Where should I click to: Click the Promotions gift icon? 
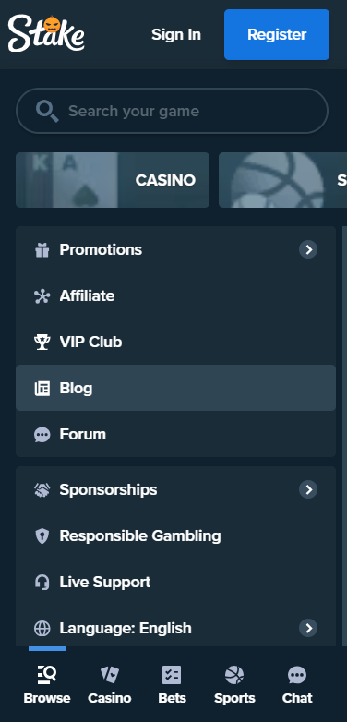pyautogui.click(x=42, y=250)
